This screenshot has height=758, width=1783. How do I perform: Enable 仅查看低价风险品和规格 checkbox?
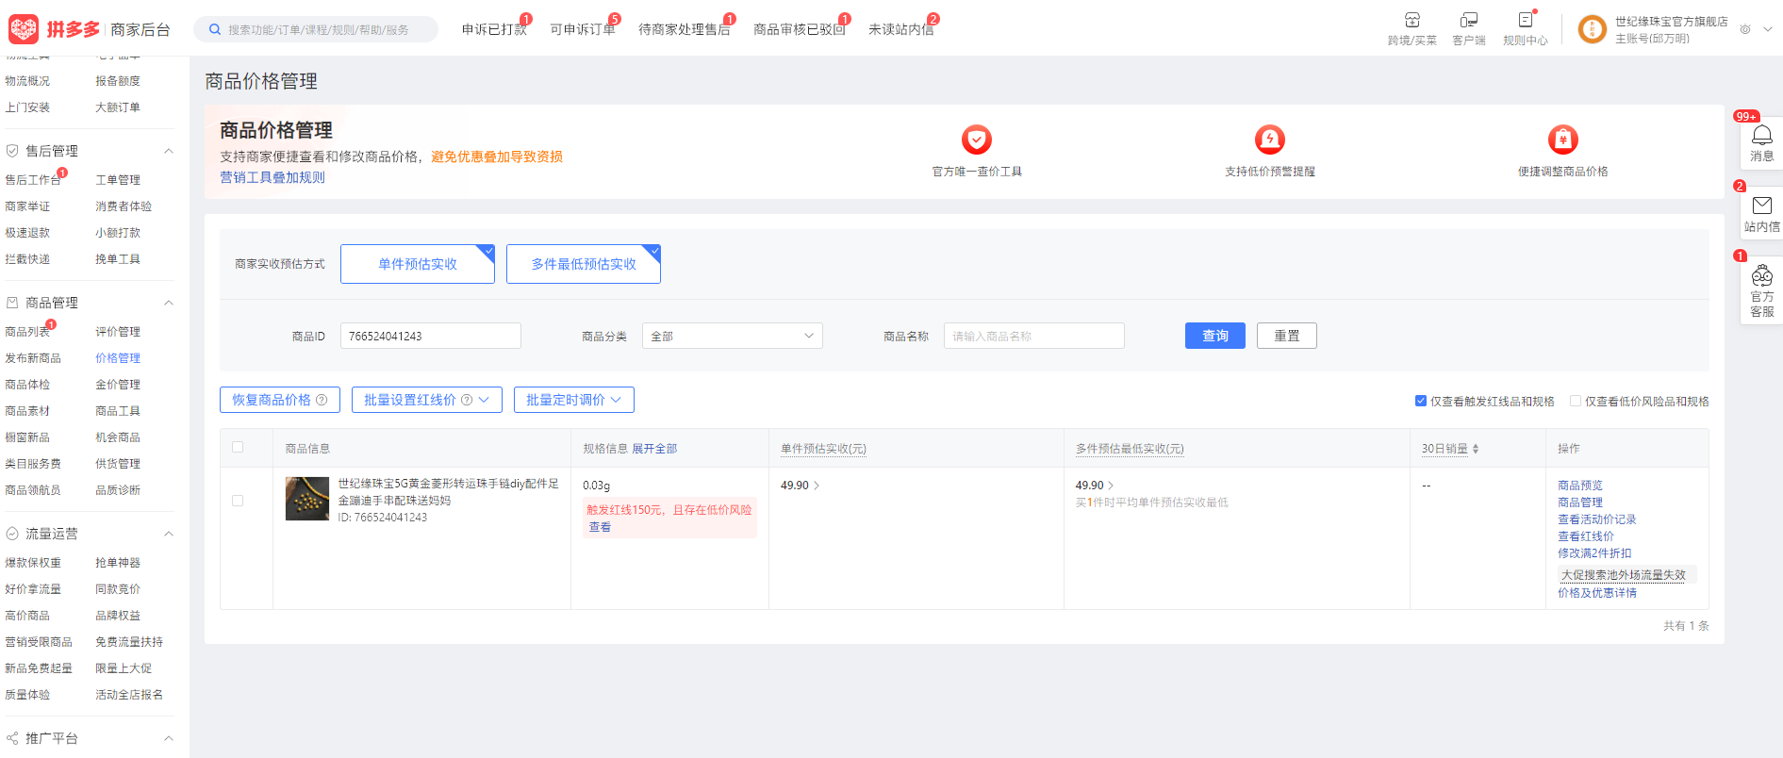tap(1576, 401)
